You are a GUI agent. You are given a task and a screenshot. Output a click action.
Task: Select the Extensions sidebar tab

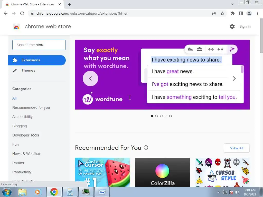click(x=37, y=60)
